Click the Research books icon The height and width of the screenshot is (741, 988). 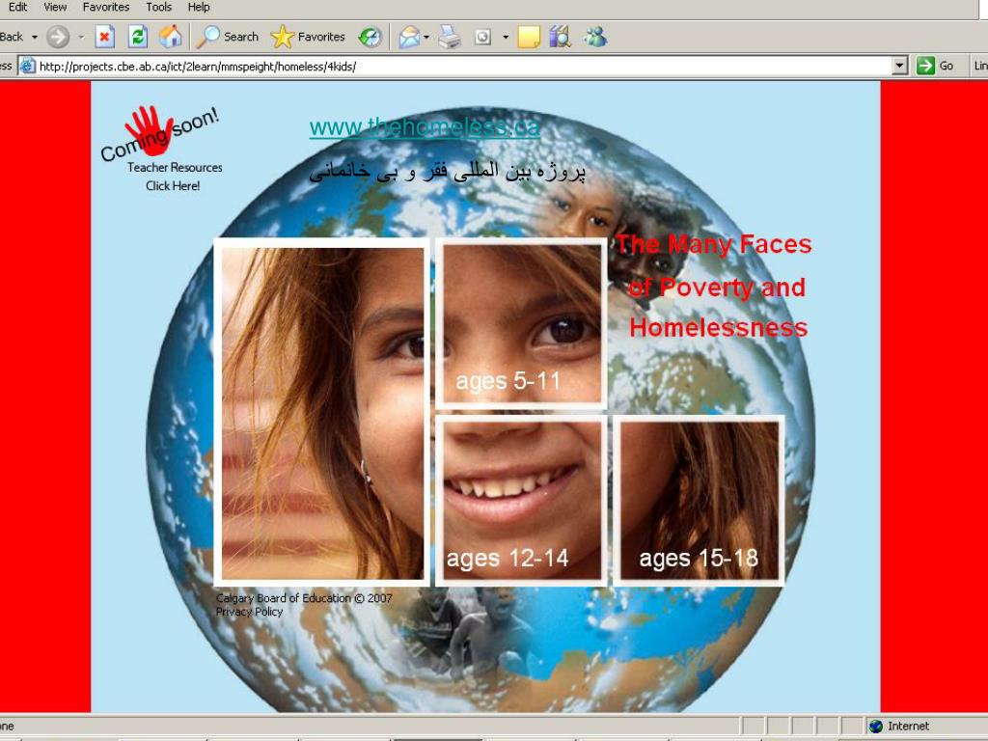(x=560, y=37)
